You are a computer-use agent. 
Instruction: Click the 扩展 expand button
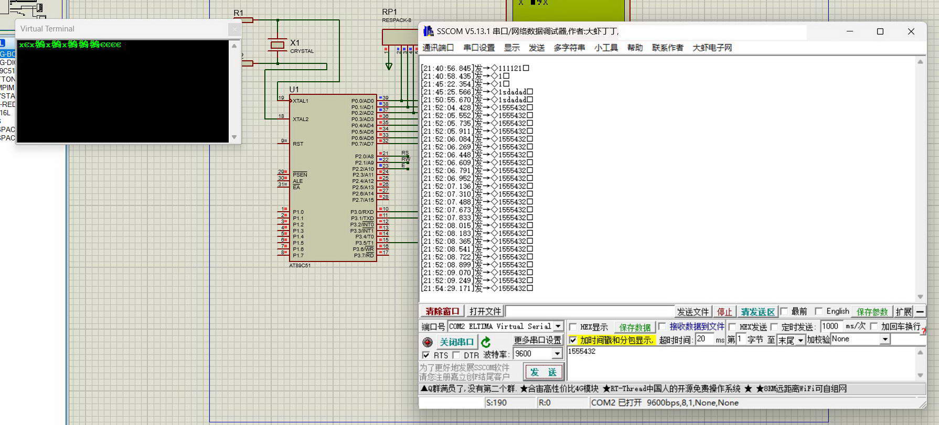coord(903,312)
